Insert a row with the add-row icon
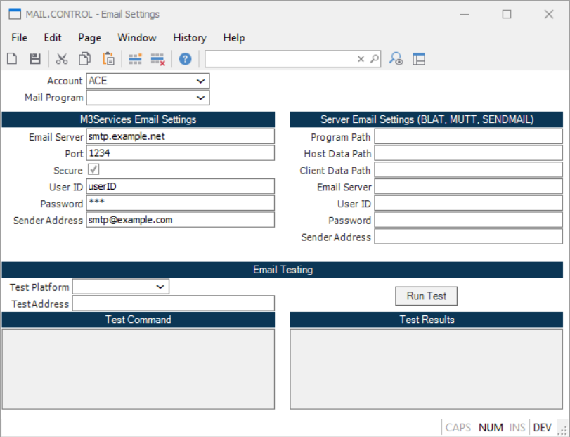 tap(135, 58)
